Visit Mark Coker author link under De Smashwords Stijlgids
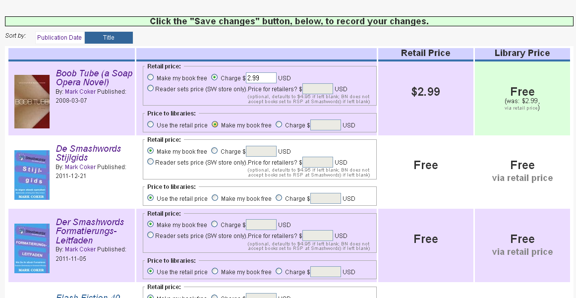The width and height of the screenshot is (576, 298). tap(80, 167)
